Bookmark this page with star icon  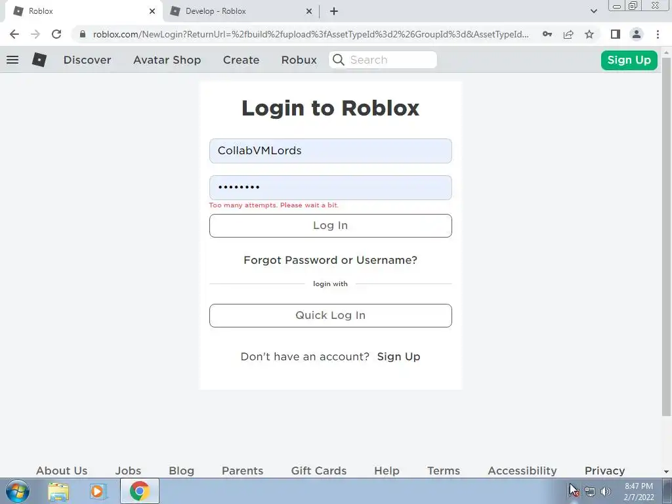click(589, 34)
